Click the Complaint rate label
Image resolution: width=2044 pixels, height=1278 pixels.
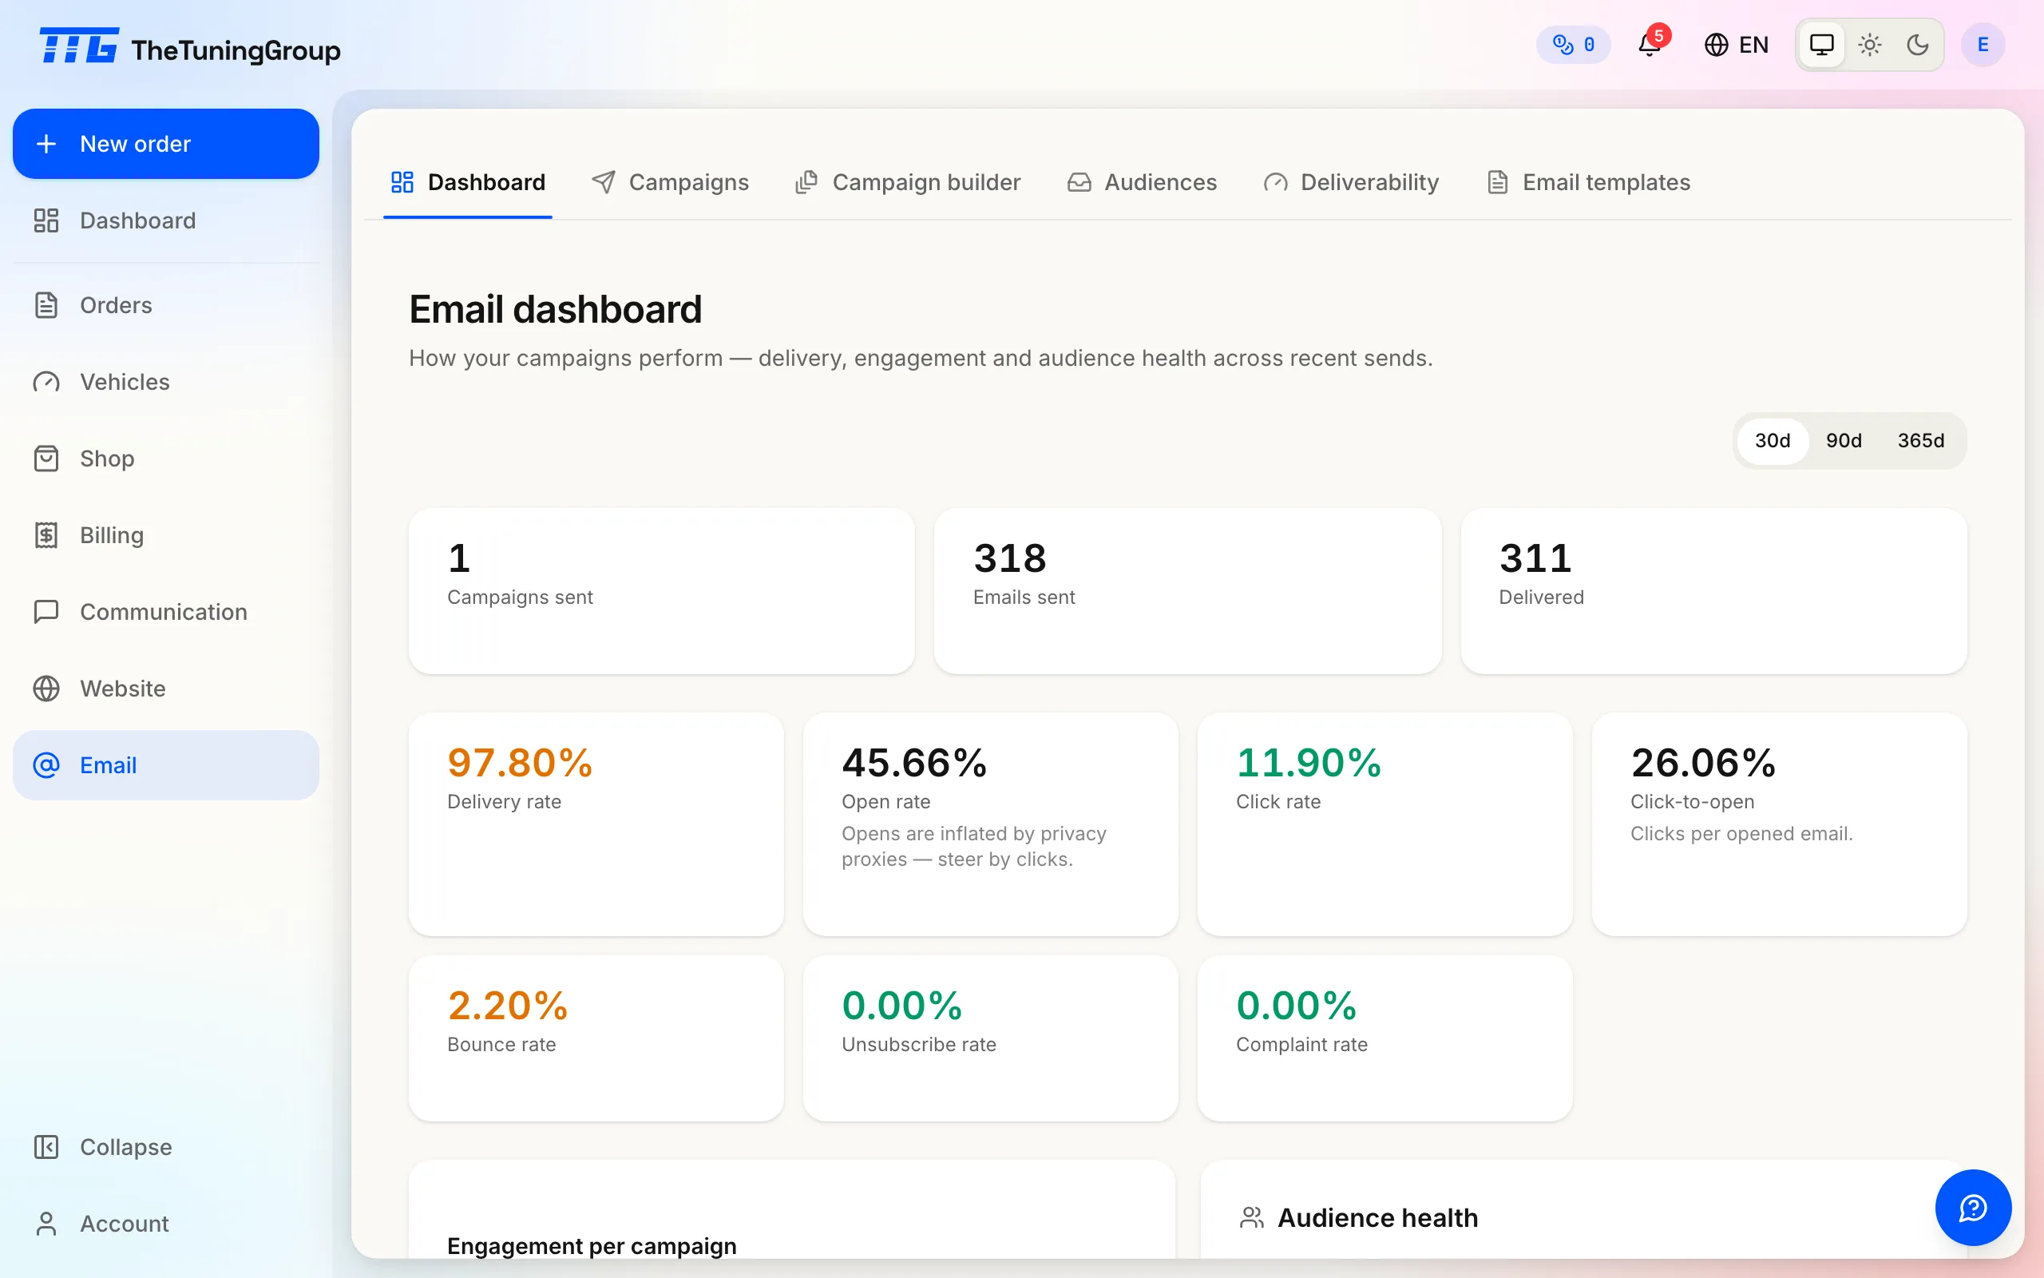click(1301, 1045)
